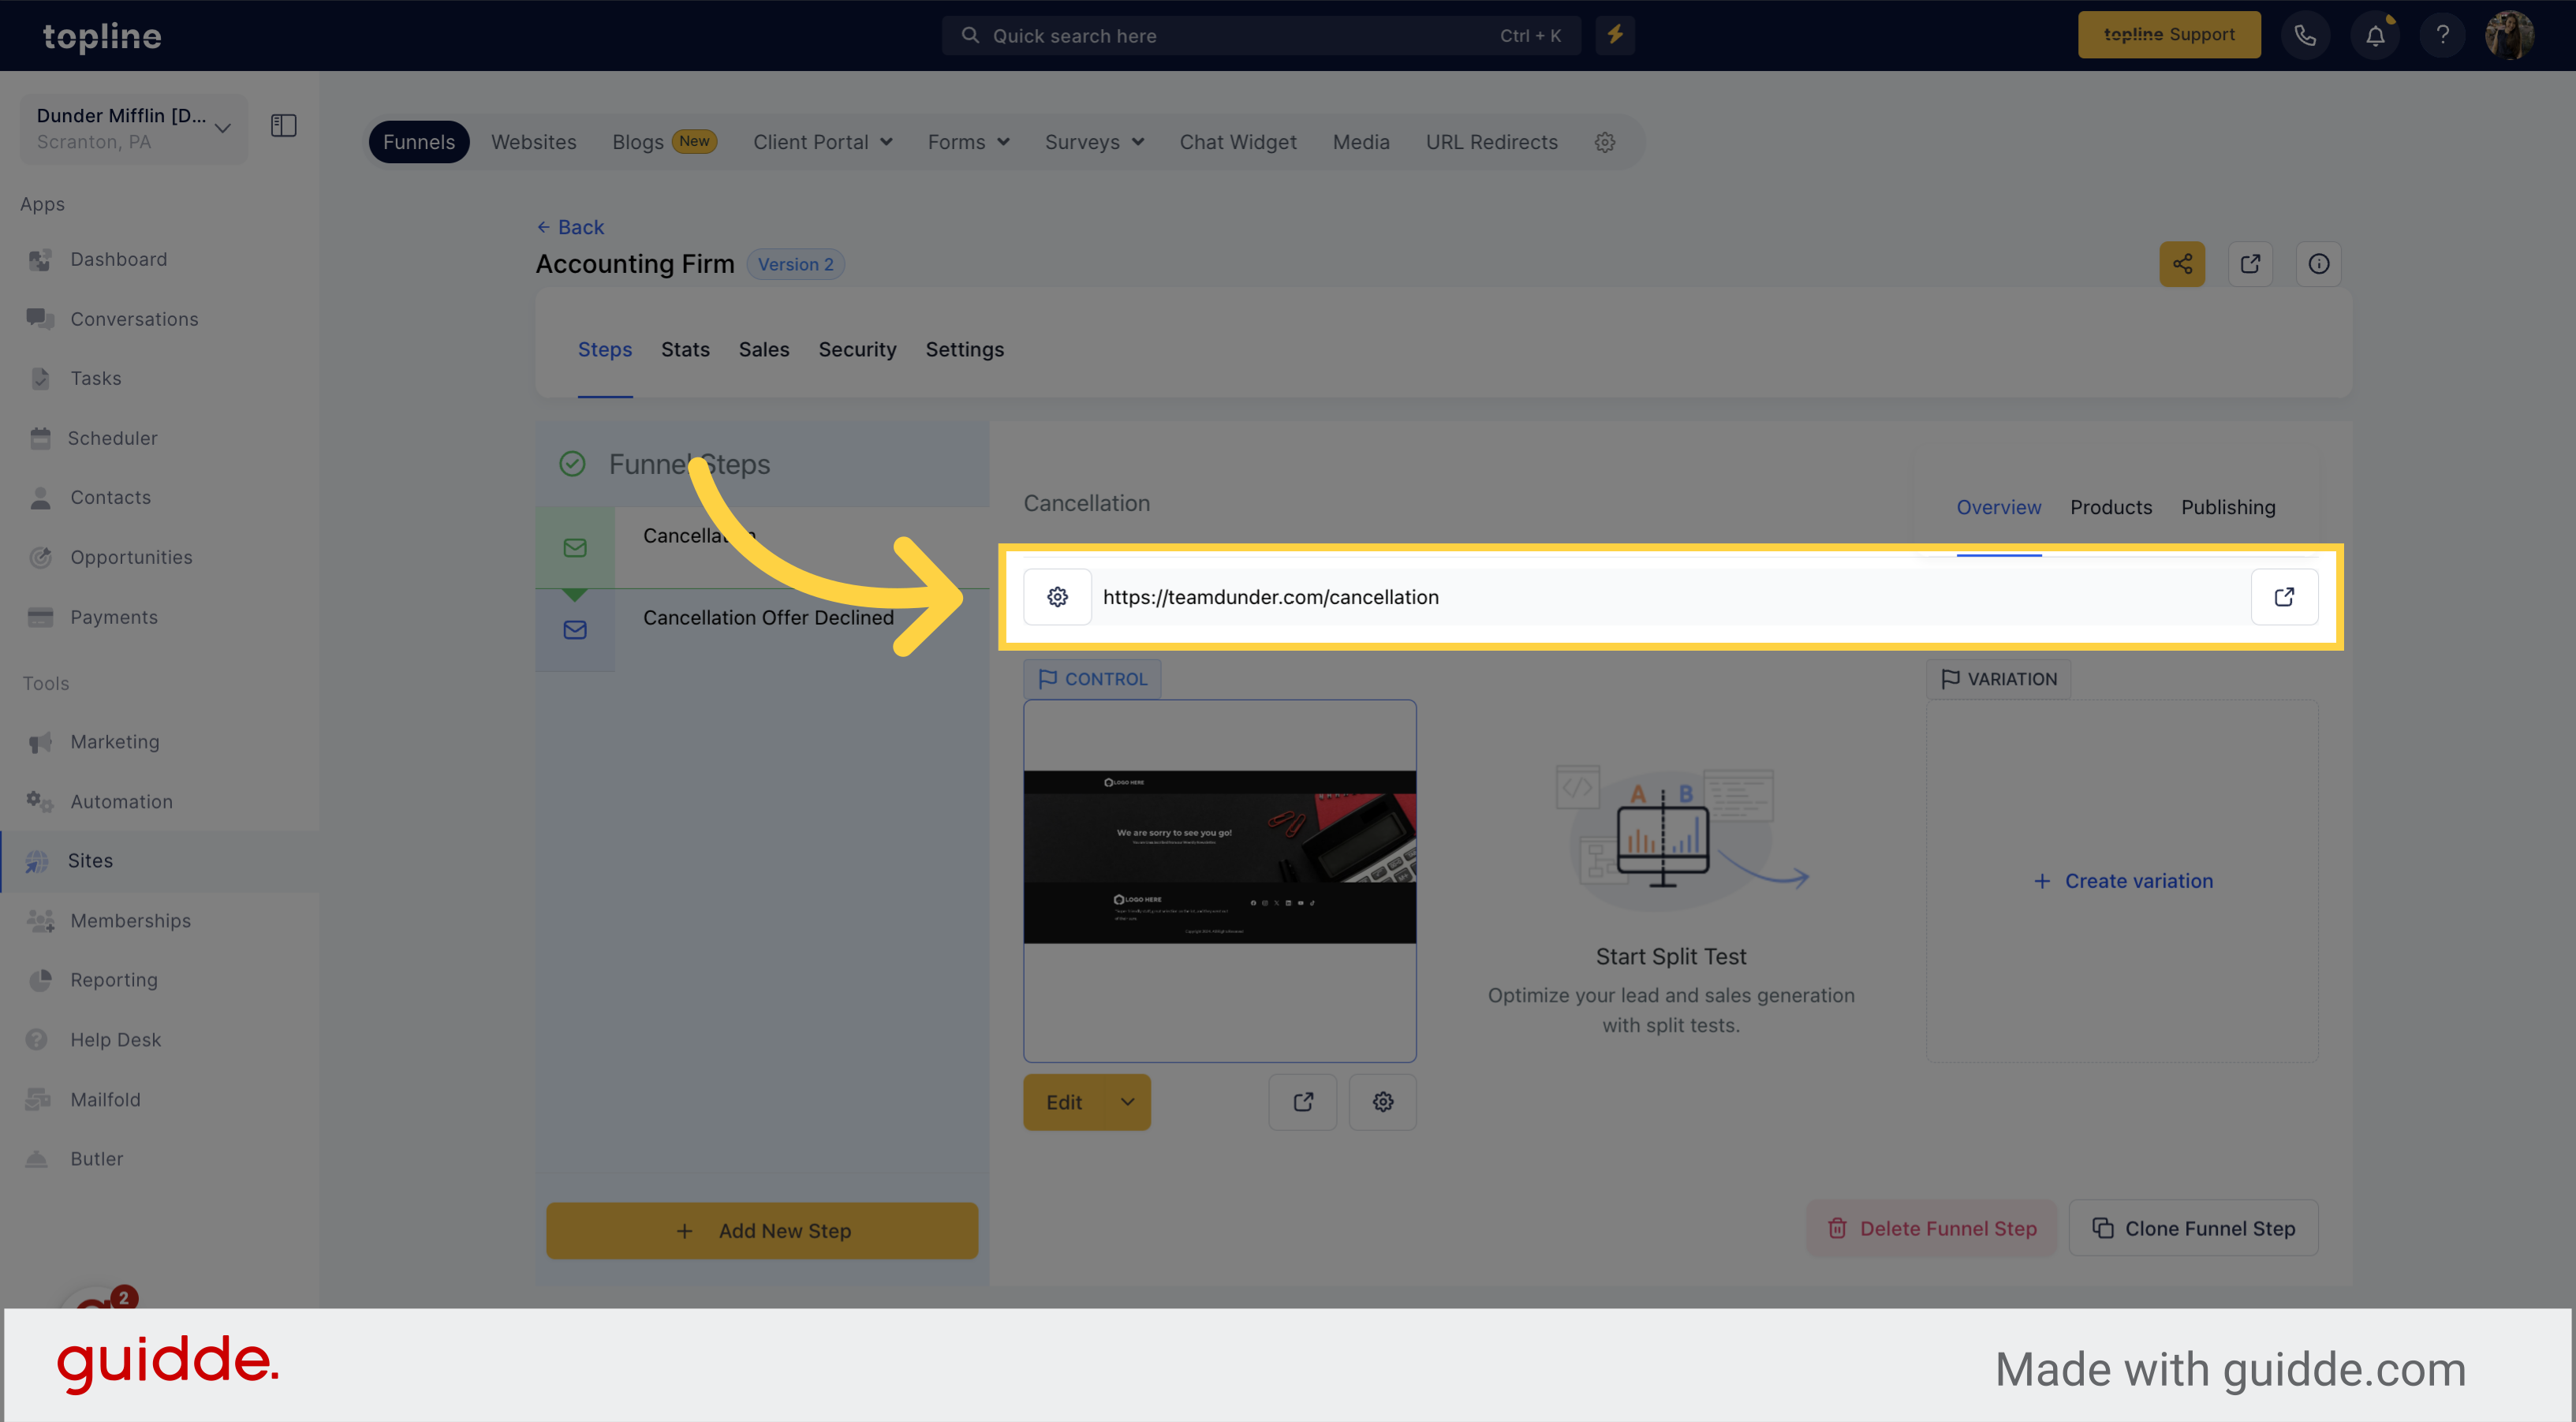This screenshot has width=2576, height=1422.
Task: Open the phone dialer icon
Action: click(x=2305, y=35)
